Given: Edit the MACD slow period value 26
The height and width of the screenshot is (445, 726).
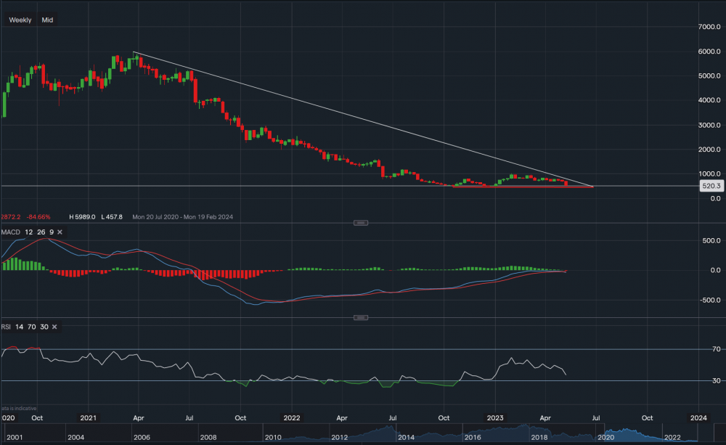Looking at the screenshot, I should 40,232.
